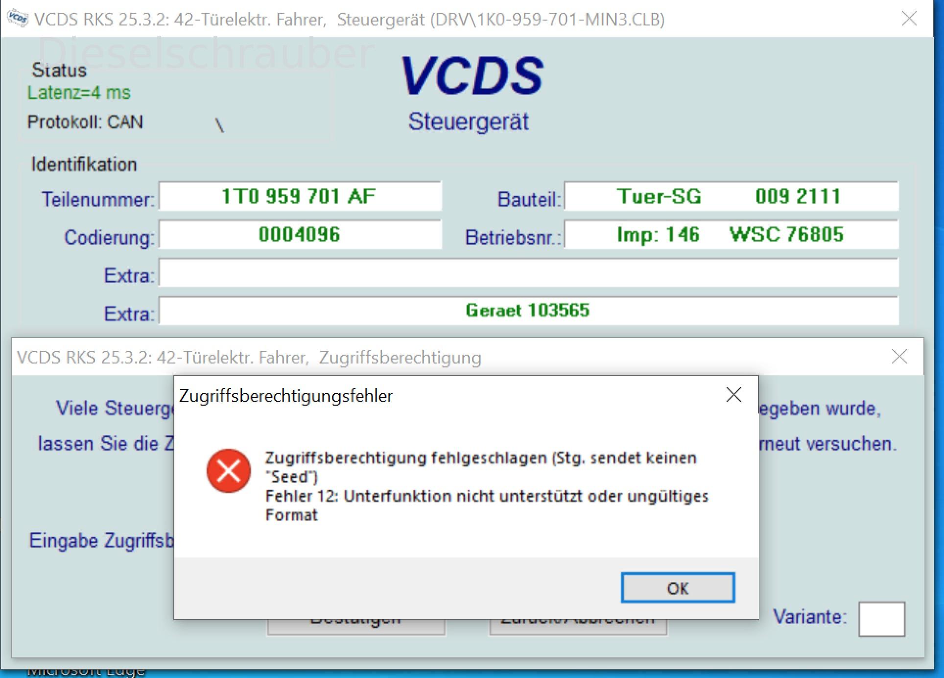Click the Betriebsnr field showing WSC 76805
Viewport: 944px width, 678px height.
click(731, 235)
